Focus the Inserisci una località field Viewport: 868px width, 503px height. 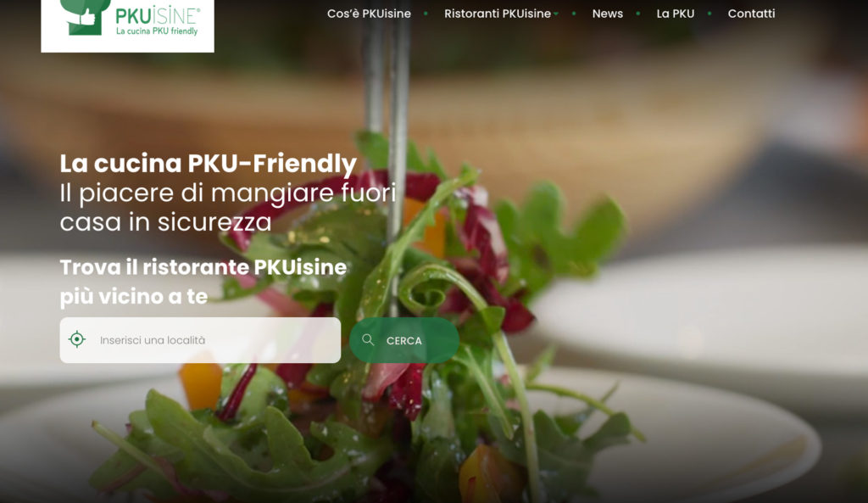click(x=200, y=340)
